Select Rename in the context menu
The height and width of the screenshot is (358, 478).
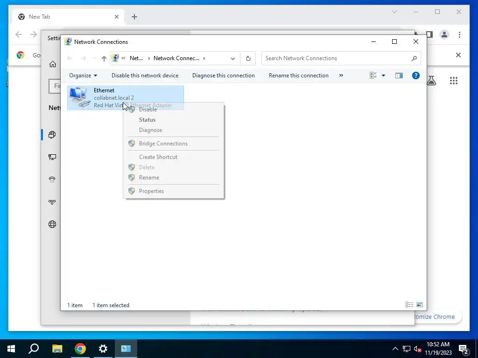coord(149,178)
